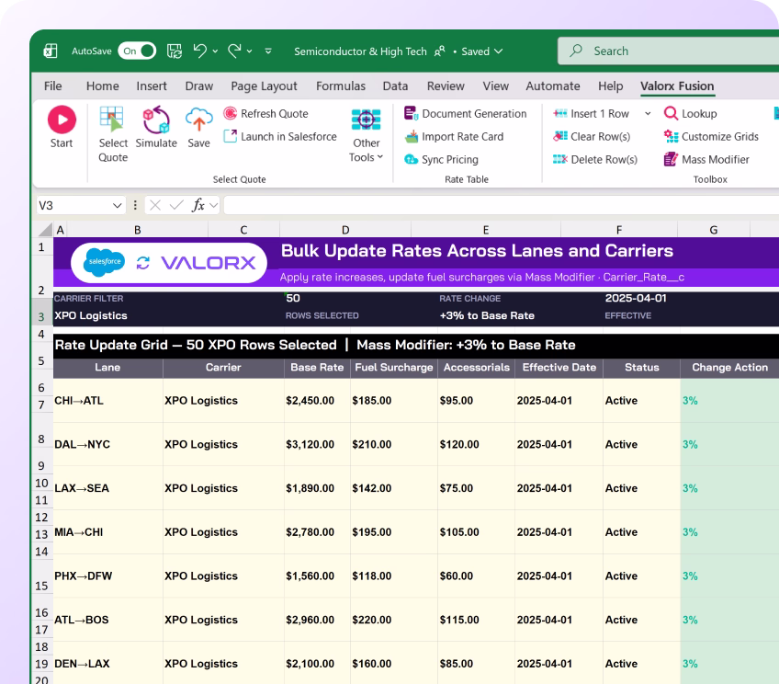
Task: Open Document Generation
Action: pyautogui.click(x=465, y=113)
